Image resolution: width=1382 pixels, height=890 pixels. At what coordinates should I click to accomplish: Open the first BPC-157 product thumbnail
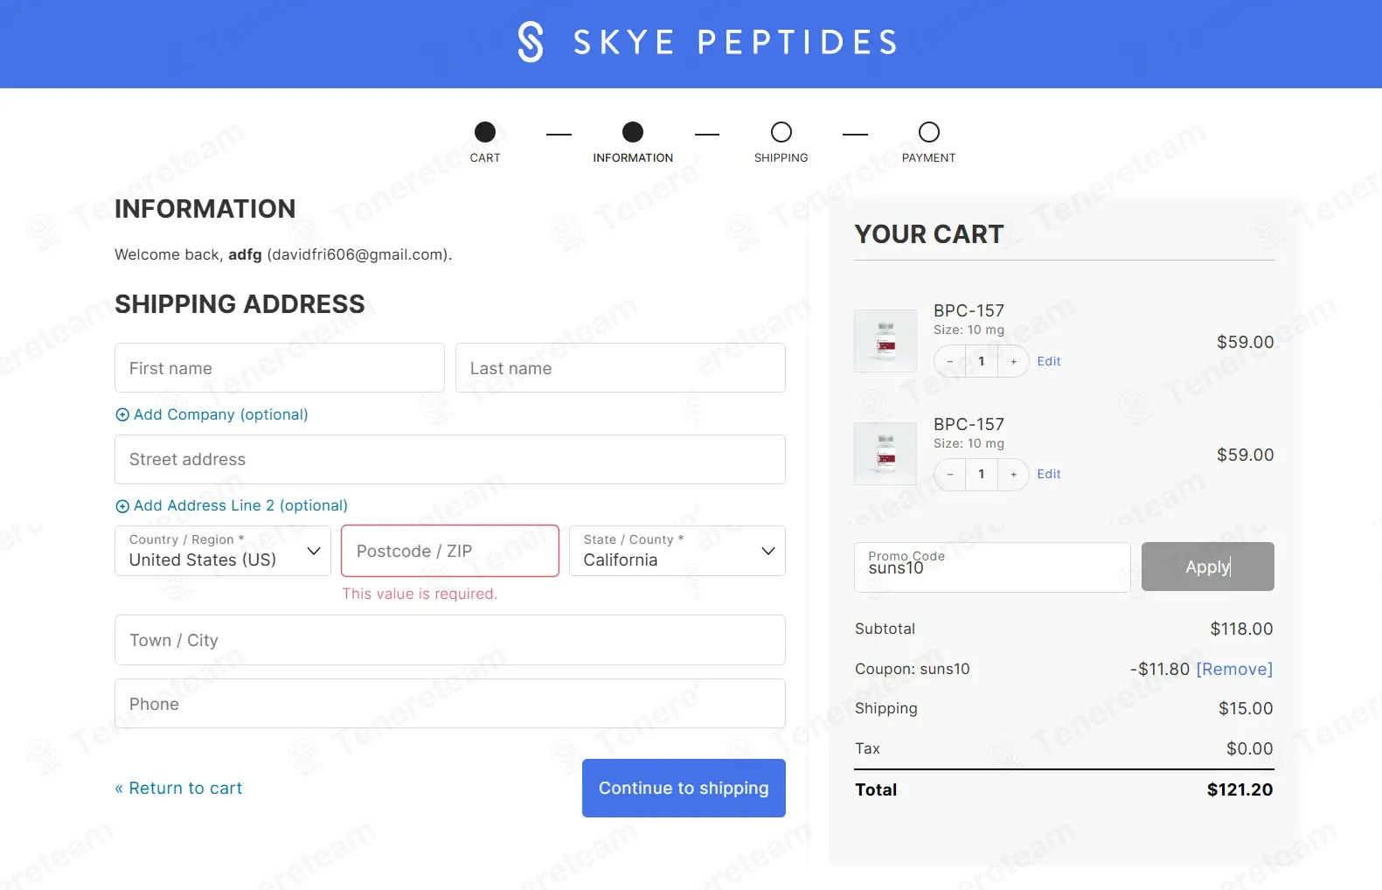click(x=885, y=341)
